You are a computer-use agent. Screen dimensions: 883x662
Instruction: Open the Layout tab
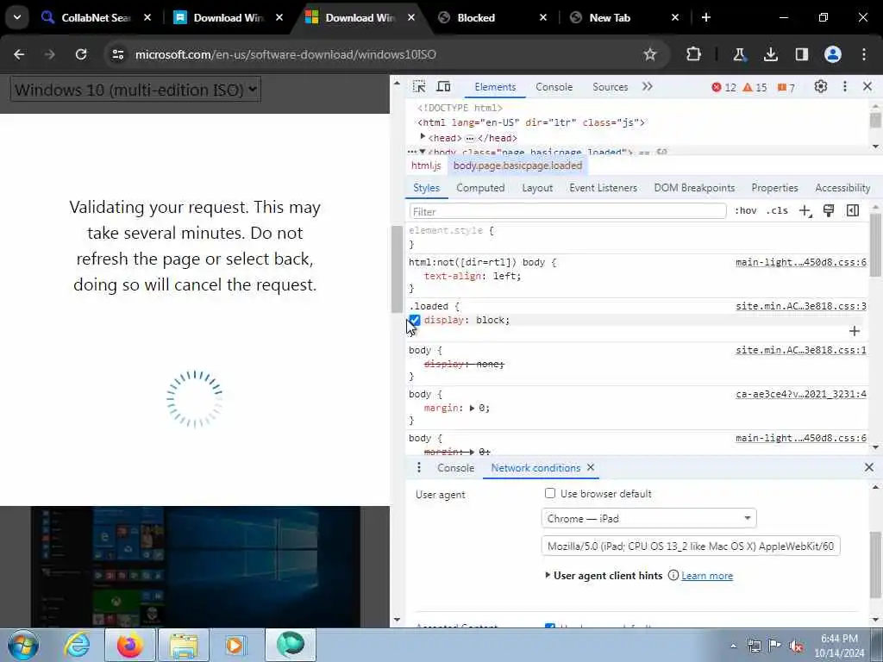click(x=537, y=188)
